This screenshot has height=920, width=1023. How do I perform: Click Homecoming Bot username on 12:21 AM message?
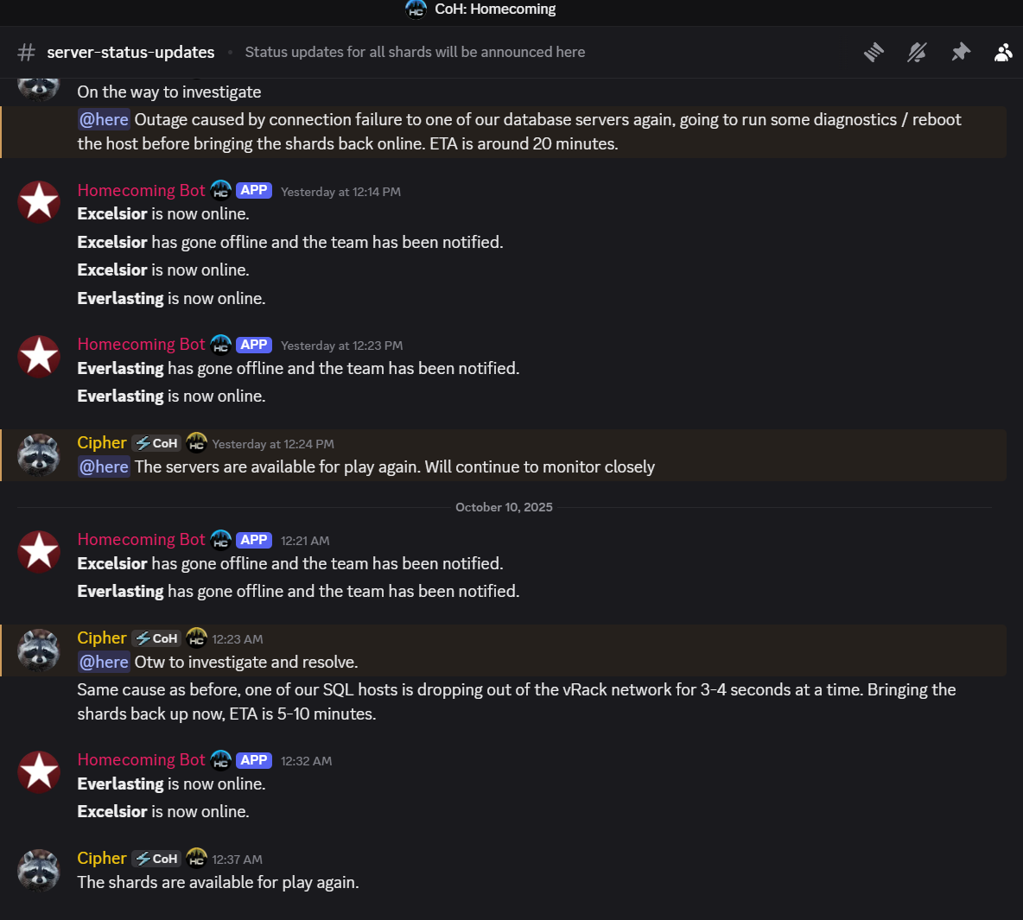click(x=141, y=540)
